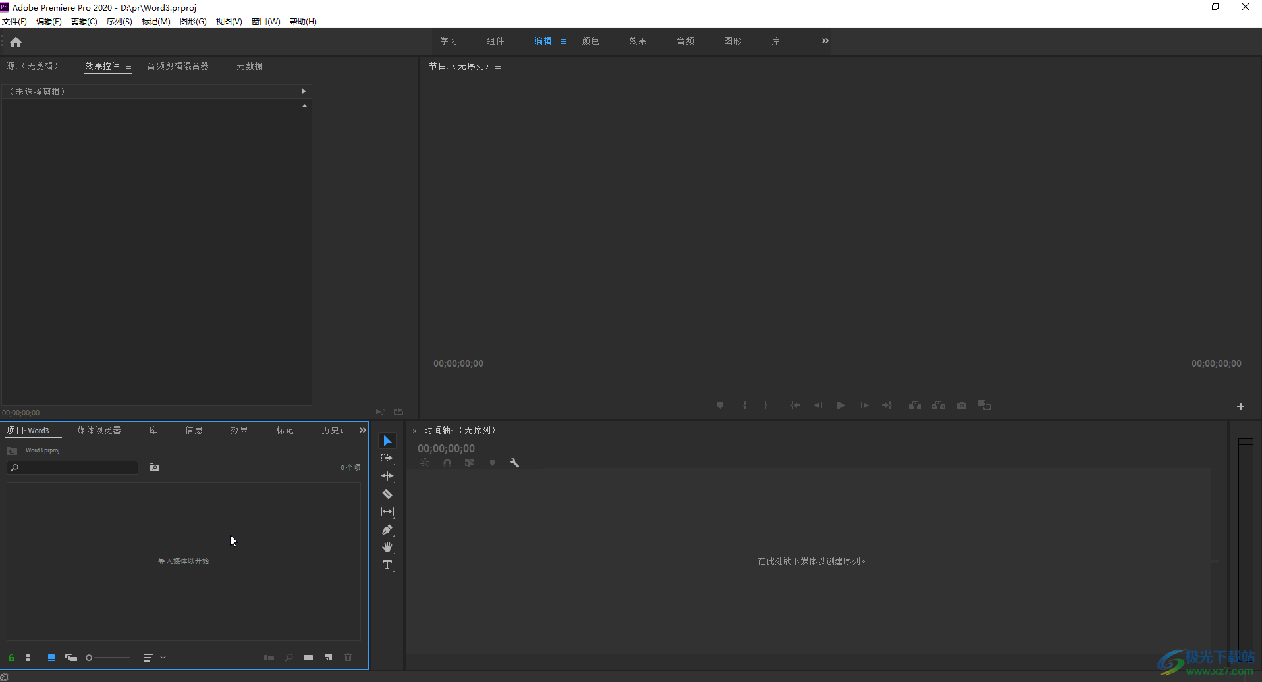The width and height of the screenshot is (1262, 682).
Task: Export frame with camera icon
Action: [962, 406]
